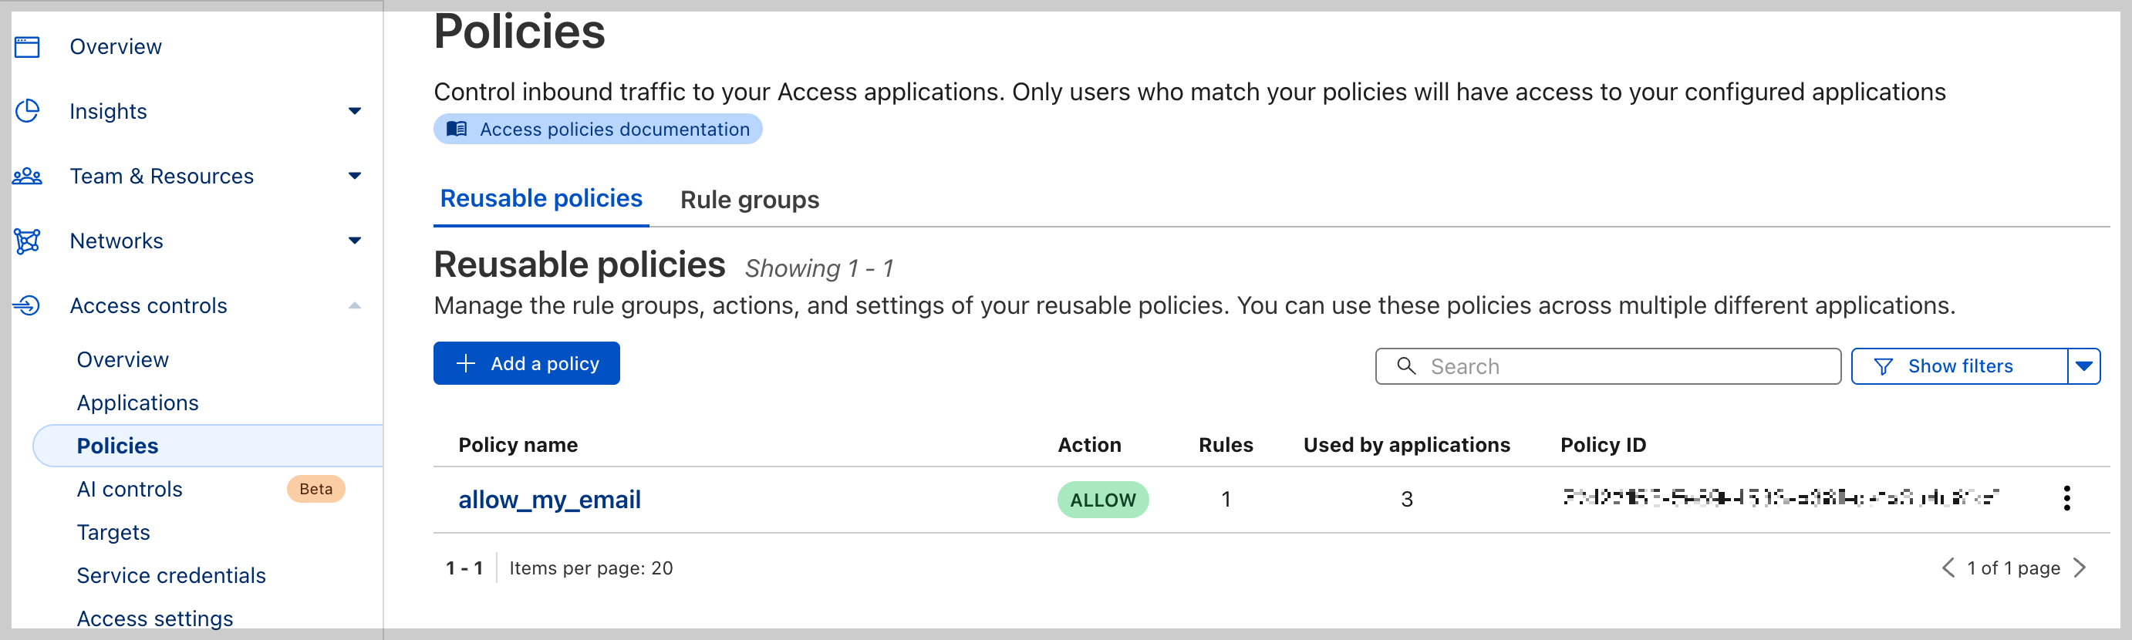Image resolution: width=2132 pixels, height=640 pixels.
Task: Click the Access controls arrow icon
Action: point(27,306)
